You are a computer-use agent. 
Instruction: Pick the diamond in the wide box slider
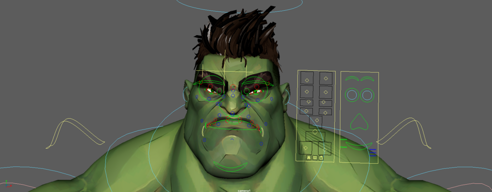(x=315, y=132)
